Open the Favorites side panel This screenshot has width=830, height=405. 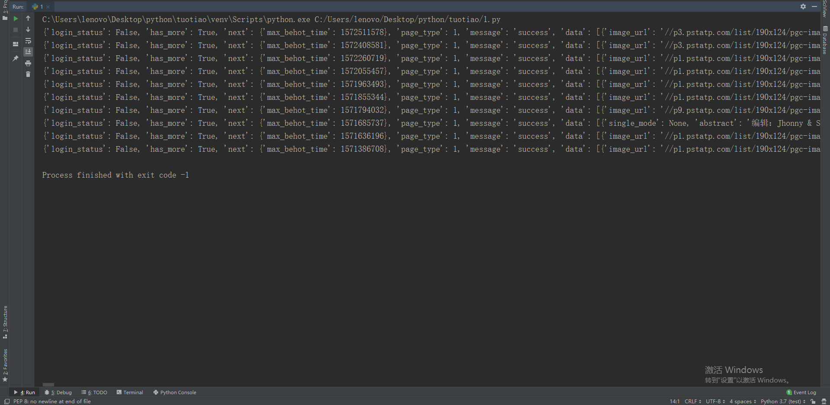pyautogui.click(x=5, y=366)
